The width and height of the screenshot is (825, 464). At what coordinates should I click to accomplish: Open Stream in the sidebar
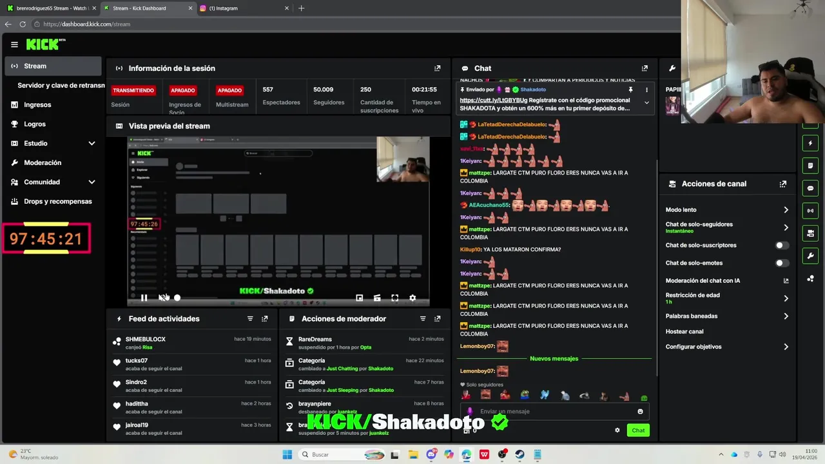pos(53,66)
